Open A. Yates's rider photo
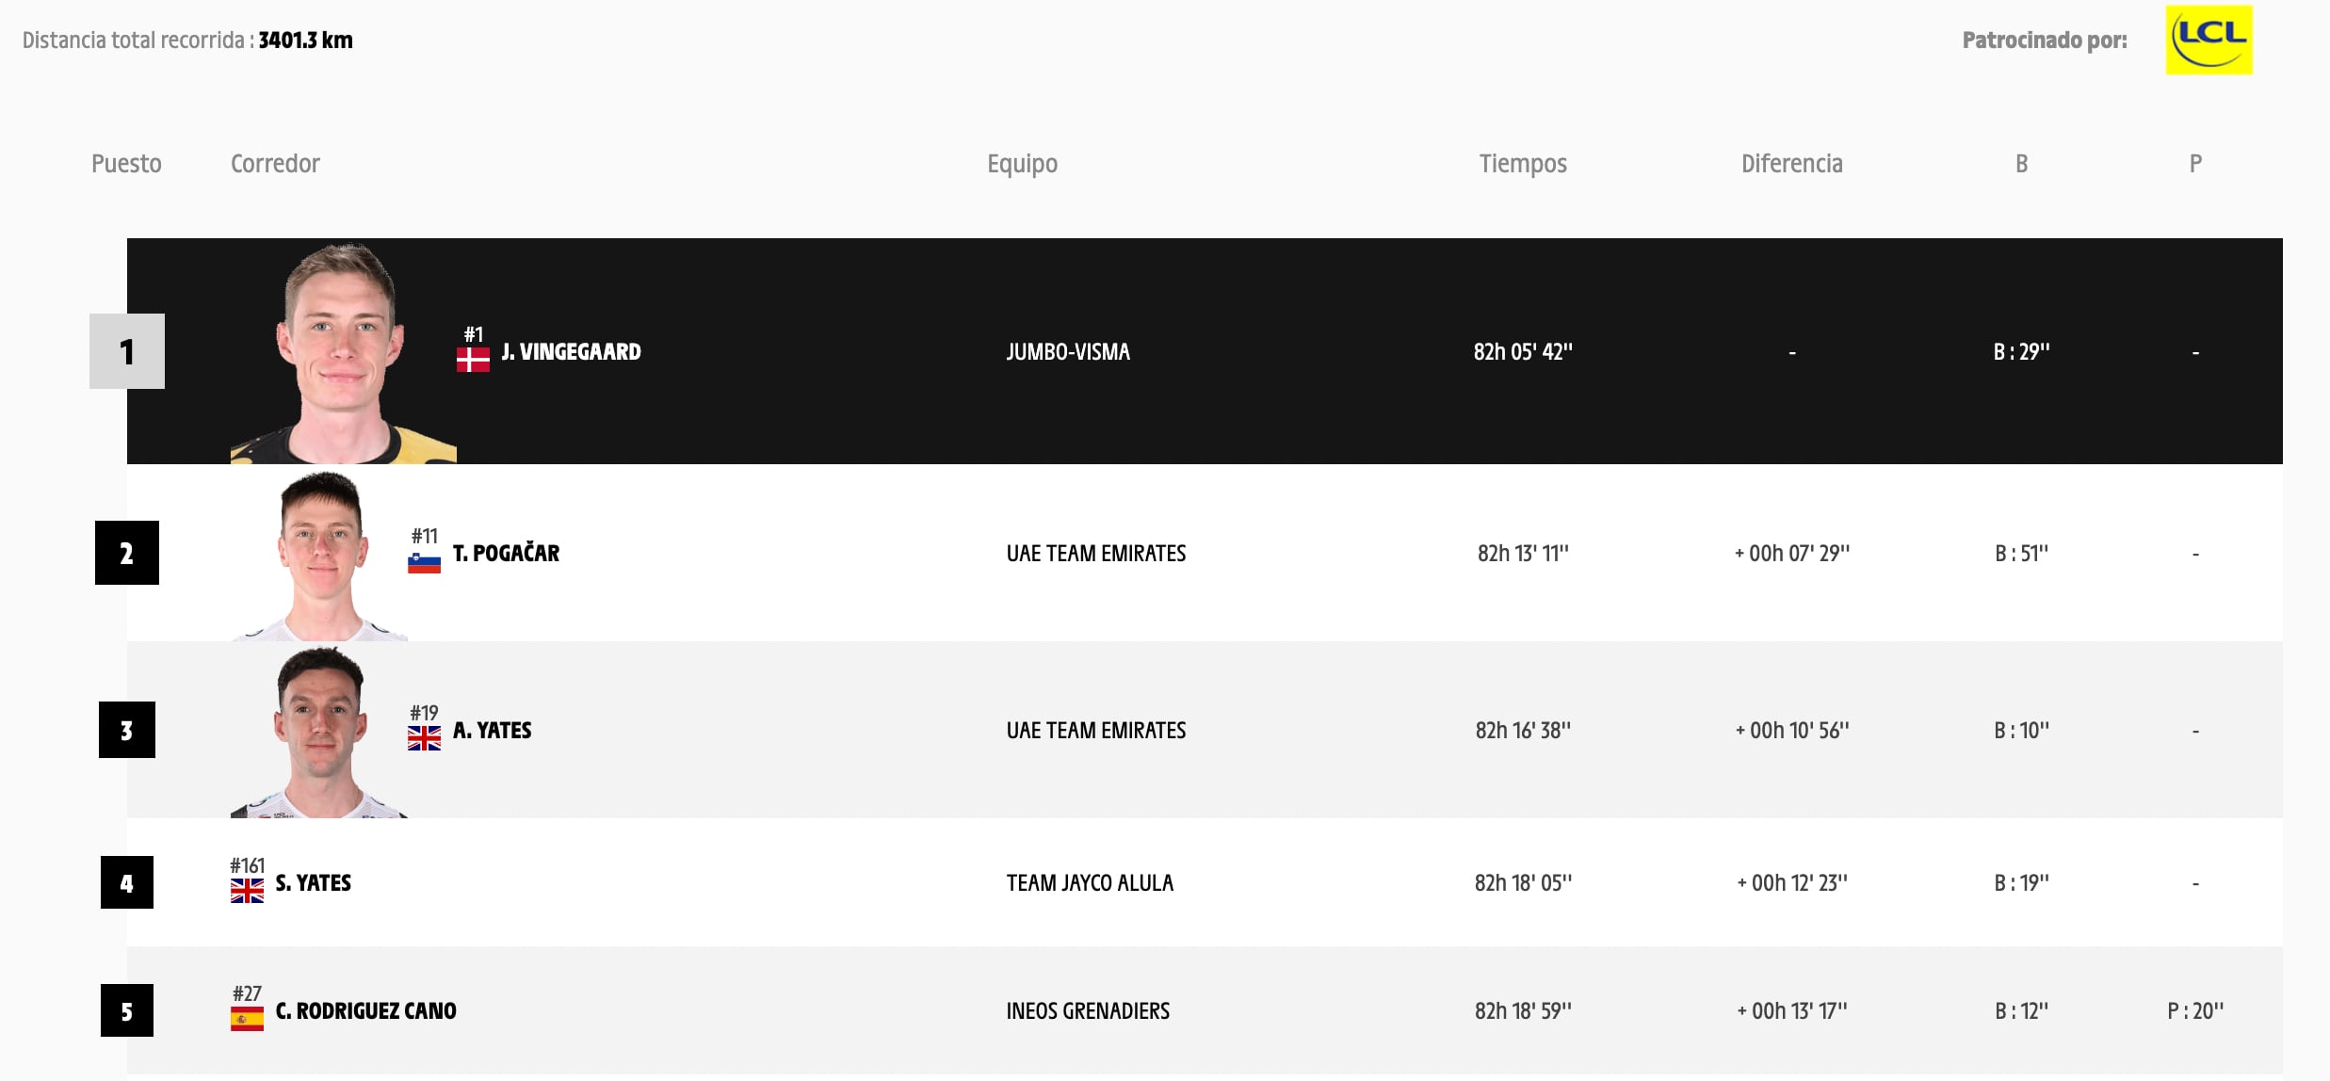Image resolution: width=2330 pixels, height=1081 pixels. click(x=320, y=732)
